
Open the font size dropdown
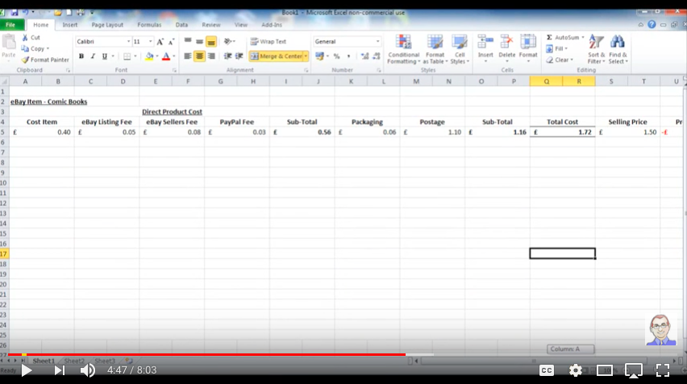(150, 42)
